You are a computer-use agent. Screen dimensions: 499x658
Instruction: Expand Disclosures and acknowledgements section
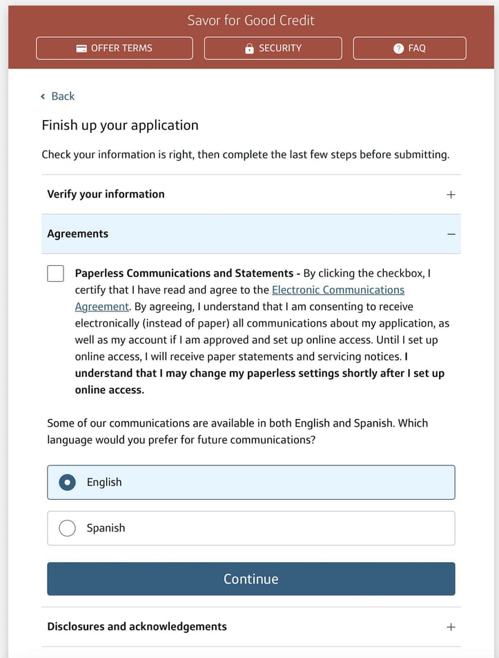tap(251, 626)
